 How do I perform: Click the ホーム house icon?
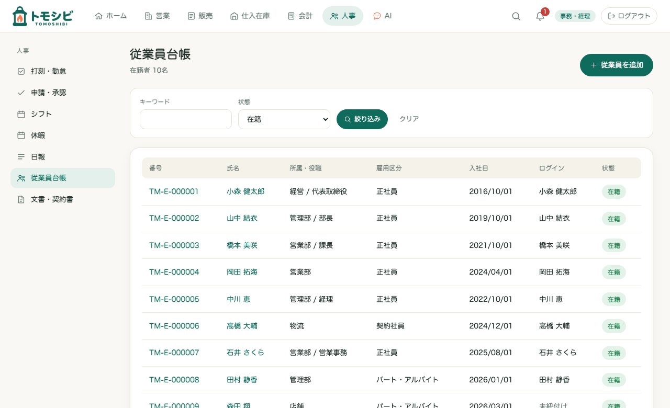(x=98, y=16)
